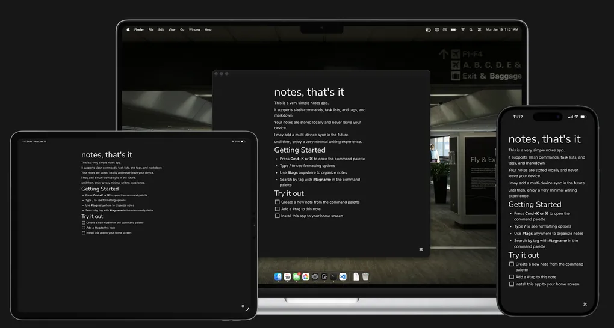Screen dimensions: 614x328
Task: Check "Add a #tag to this note" on the phone
Action: (x=512, y=277)
